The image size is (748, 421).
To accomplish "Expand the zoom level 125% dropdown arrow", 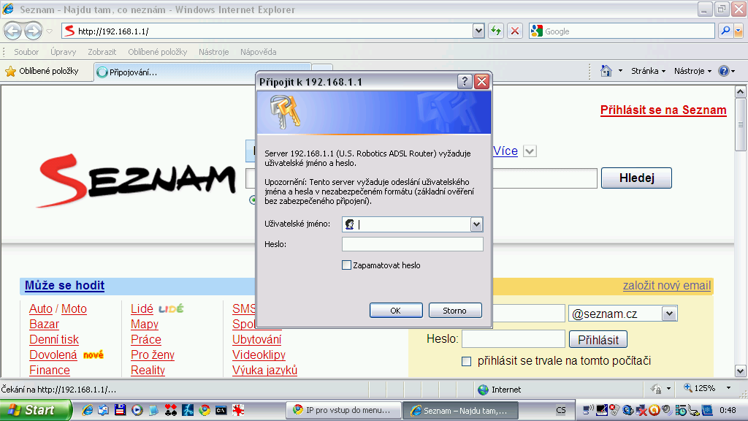I will click(x=728, y=388).
